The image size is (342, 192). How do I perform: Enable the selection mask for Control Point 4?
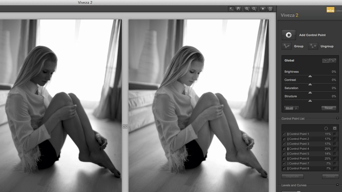(x=335, y=149)
